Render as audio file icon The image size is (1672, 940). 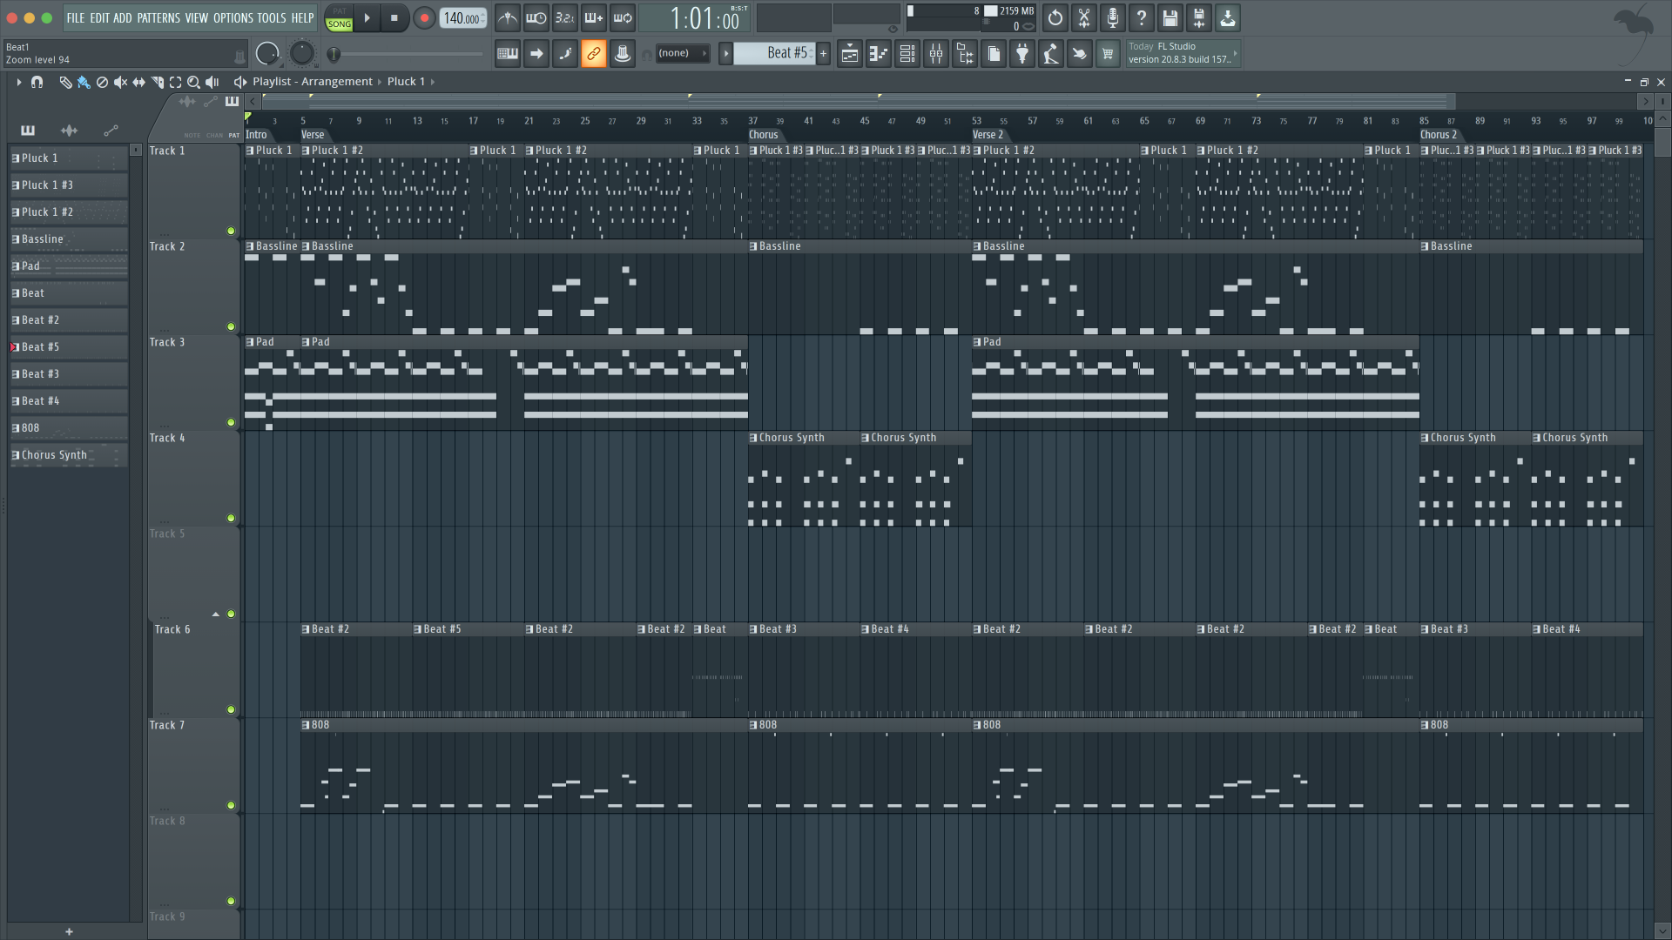click(1199, 17)
